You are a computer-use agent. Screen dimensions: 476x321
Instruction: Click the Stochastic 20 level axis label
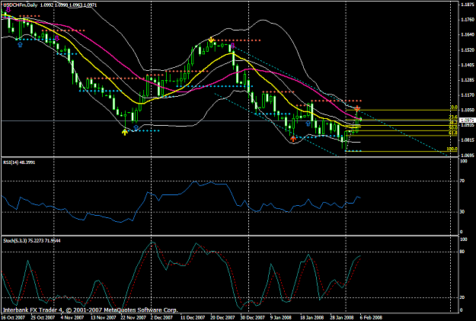[x=462, y=297]
